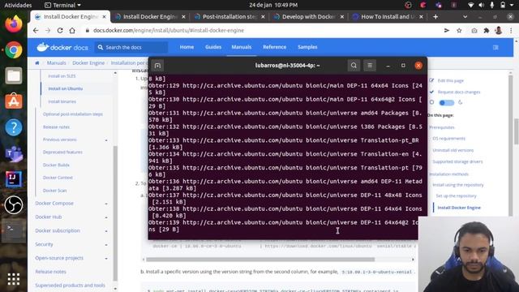Toggle the docs sidebar panel icon
Viewport: 519px width, 292px height.
(495, 47)
